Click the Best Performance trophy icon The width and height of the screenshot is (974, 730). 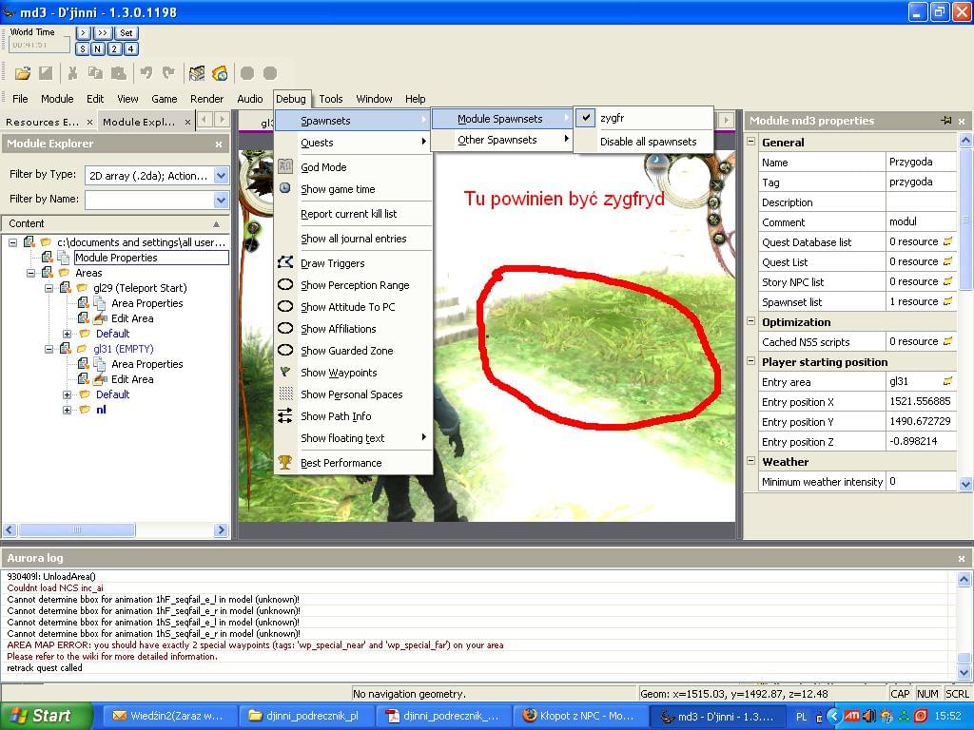[284, 463]
